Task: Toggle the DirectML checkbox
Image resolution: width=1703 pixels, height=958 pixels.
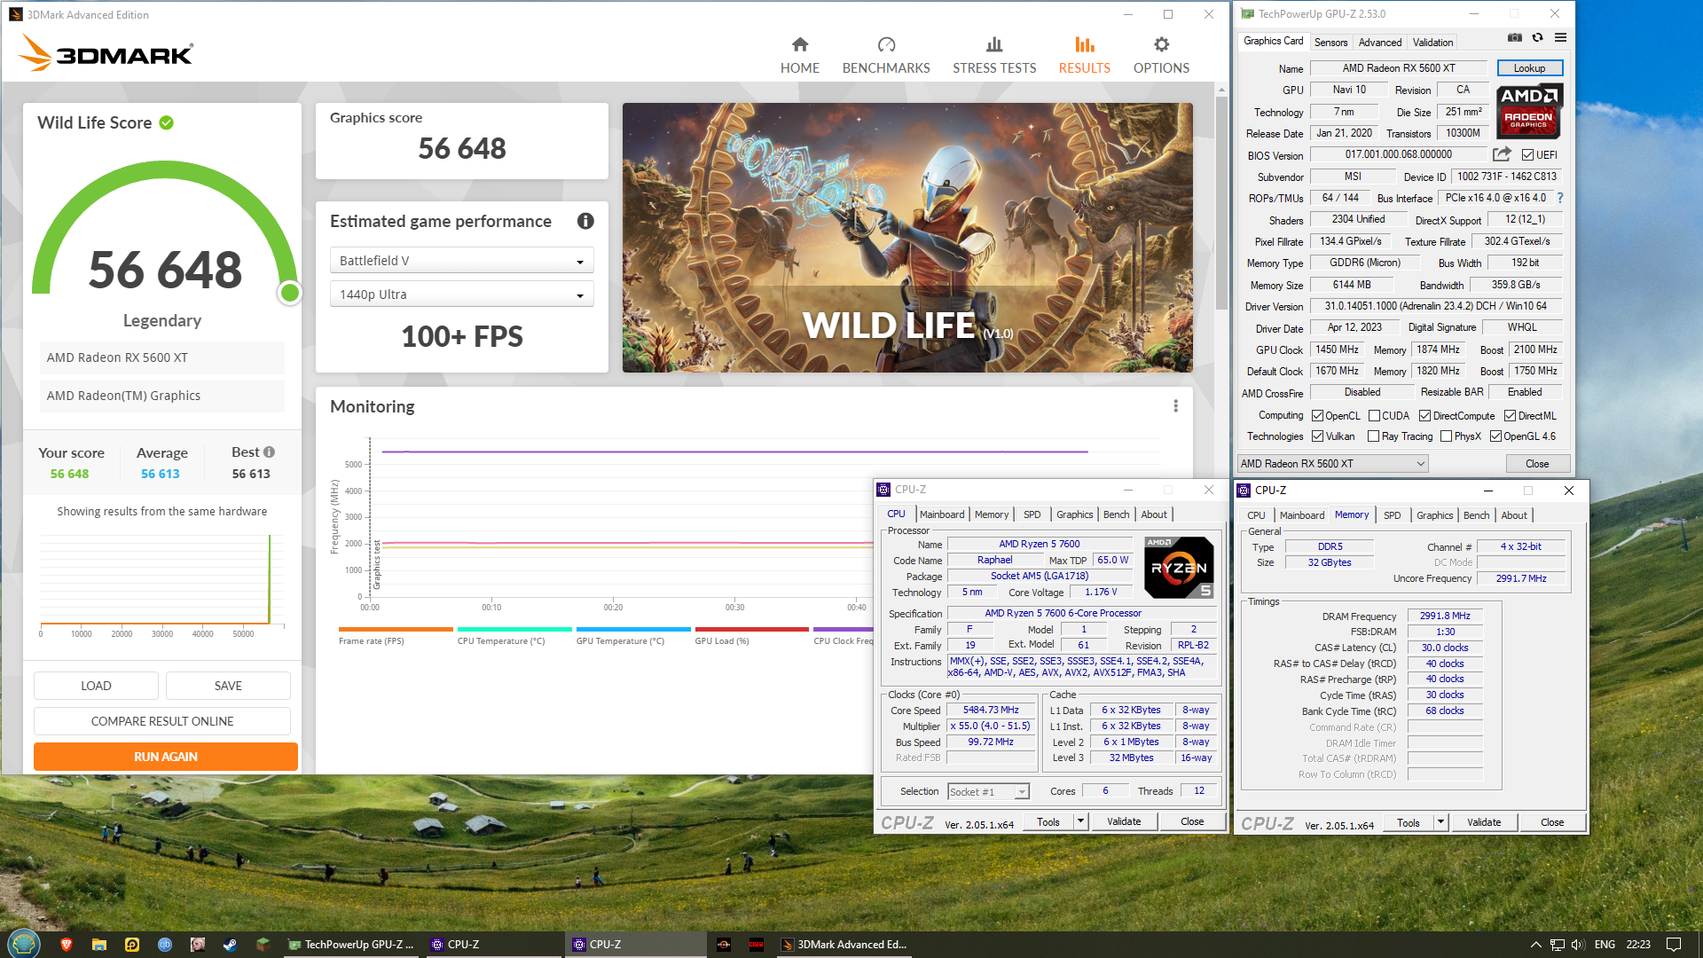Action: coord(1510,416)
